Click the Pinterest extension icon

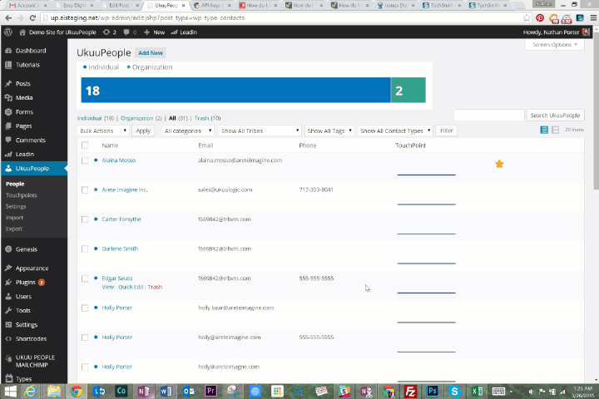coord(540,17)
